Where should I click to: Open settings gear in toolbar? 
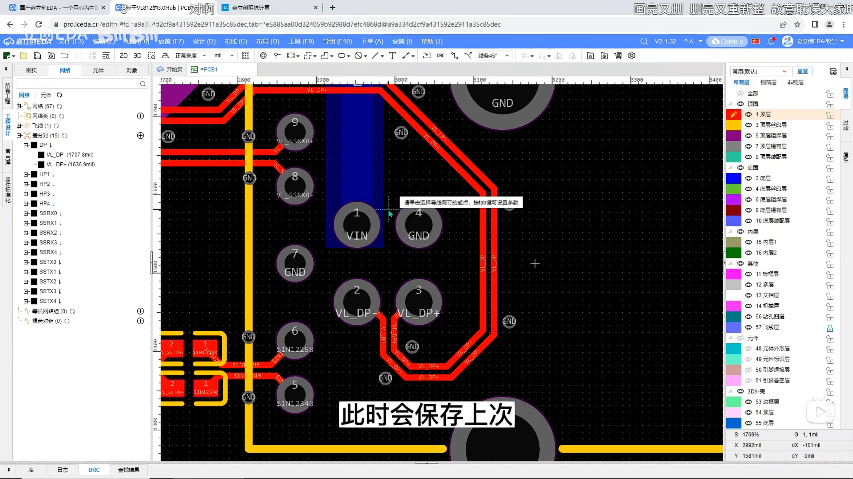(x=631, y=56)
